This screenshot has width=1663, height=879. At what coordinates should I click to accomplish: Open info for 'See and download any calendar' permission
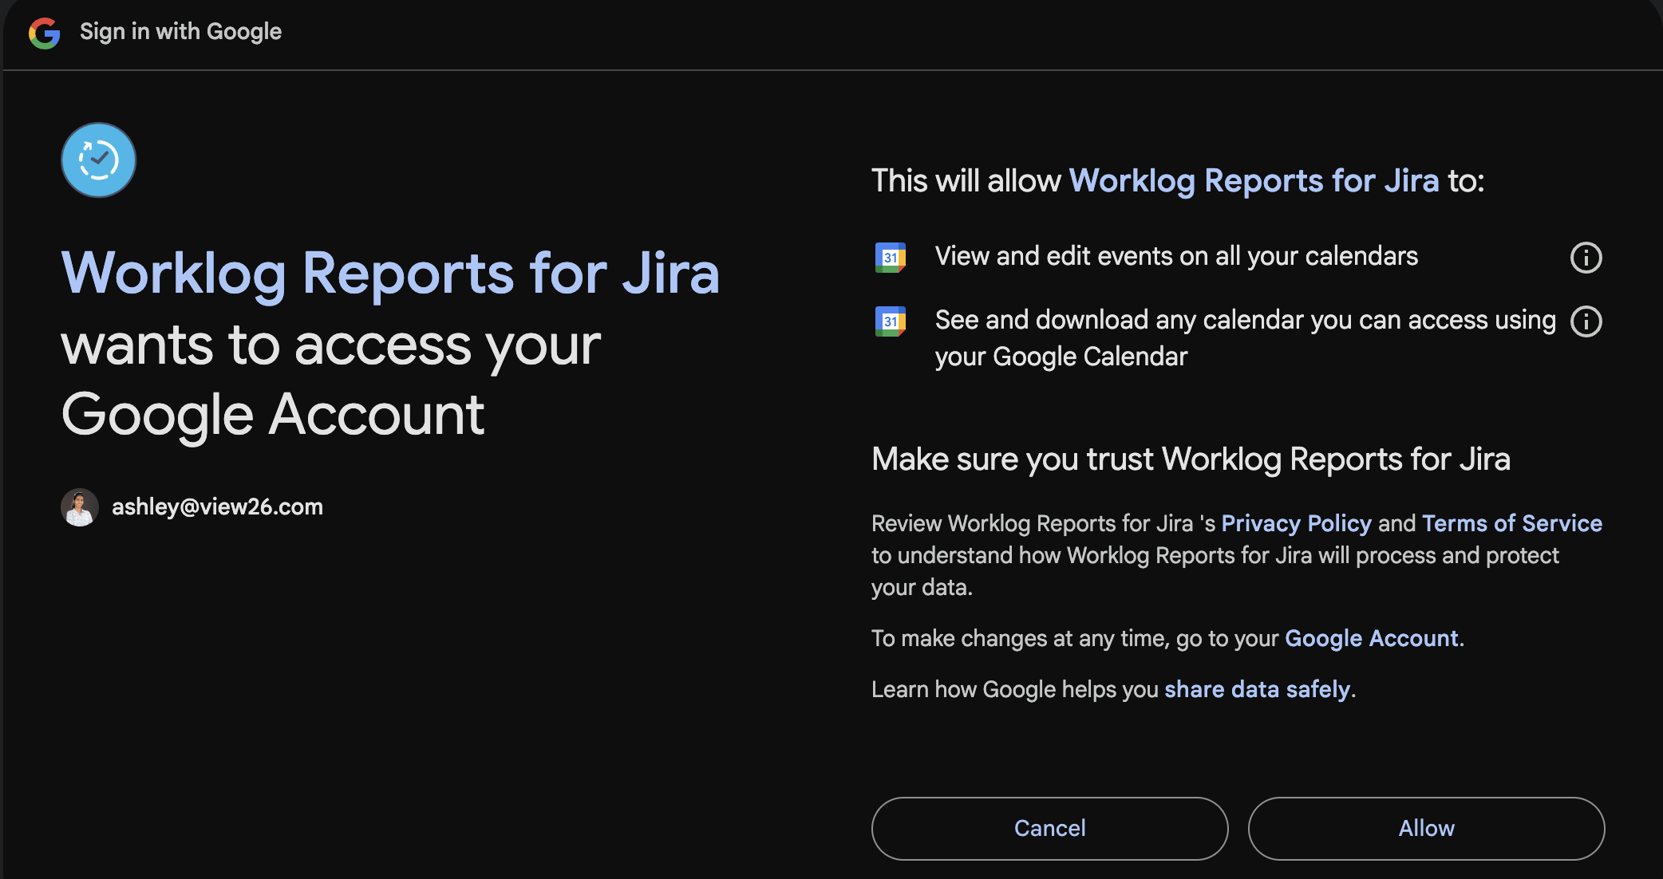point(1586,321)
